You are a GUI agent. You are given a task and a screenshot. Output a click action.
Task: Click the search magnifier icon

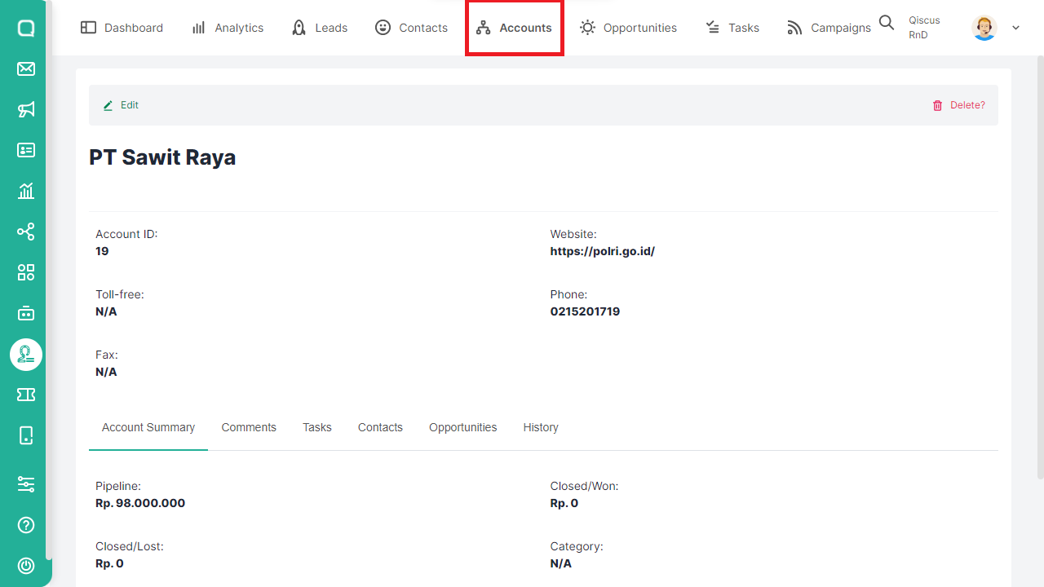887,23
